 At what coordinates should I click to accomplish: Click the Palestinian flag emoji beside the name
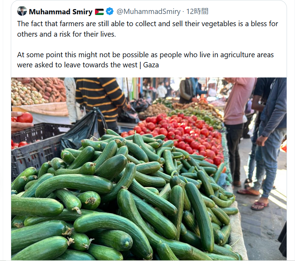point(99,12)
